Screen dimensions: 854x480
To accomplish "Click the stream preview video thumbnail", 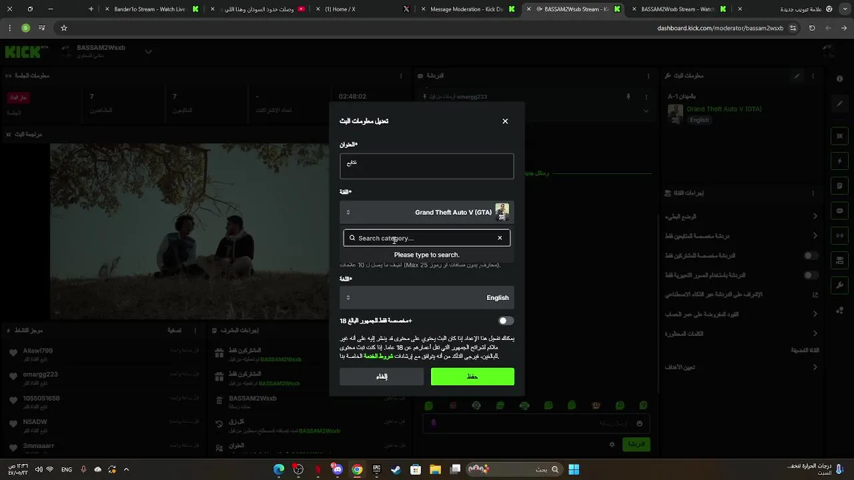I will pos(189,231).
